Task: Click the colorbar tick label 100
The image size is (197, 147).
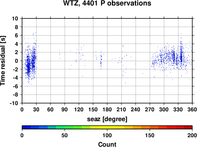Action: [107, 135]
